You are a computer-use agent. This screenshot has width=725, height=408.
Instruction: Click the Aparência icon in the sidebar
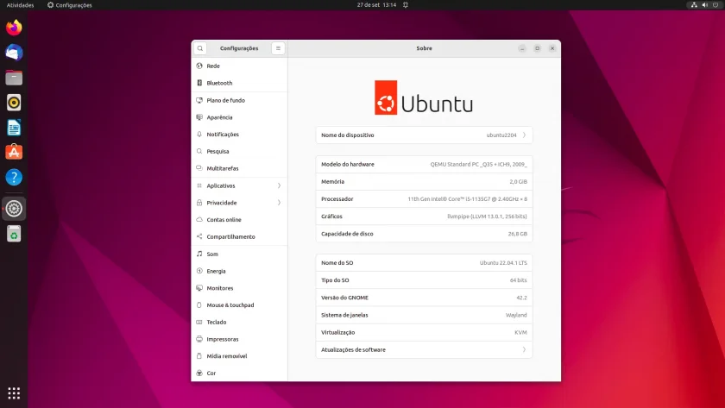[x=199, y=117]
